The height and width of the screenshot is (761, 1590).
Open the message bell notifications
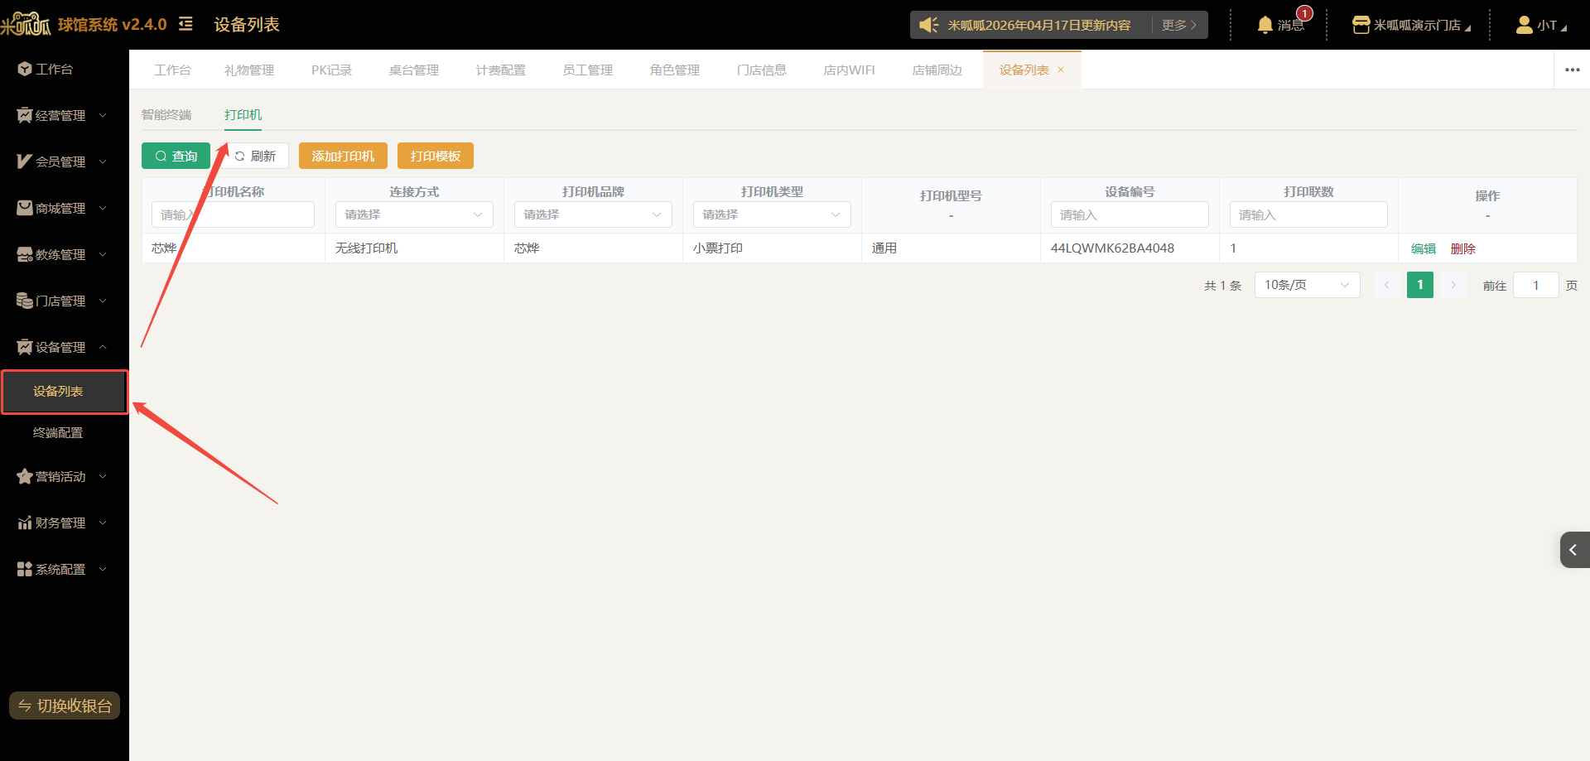point(1265,25)
